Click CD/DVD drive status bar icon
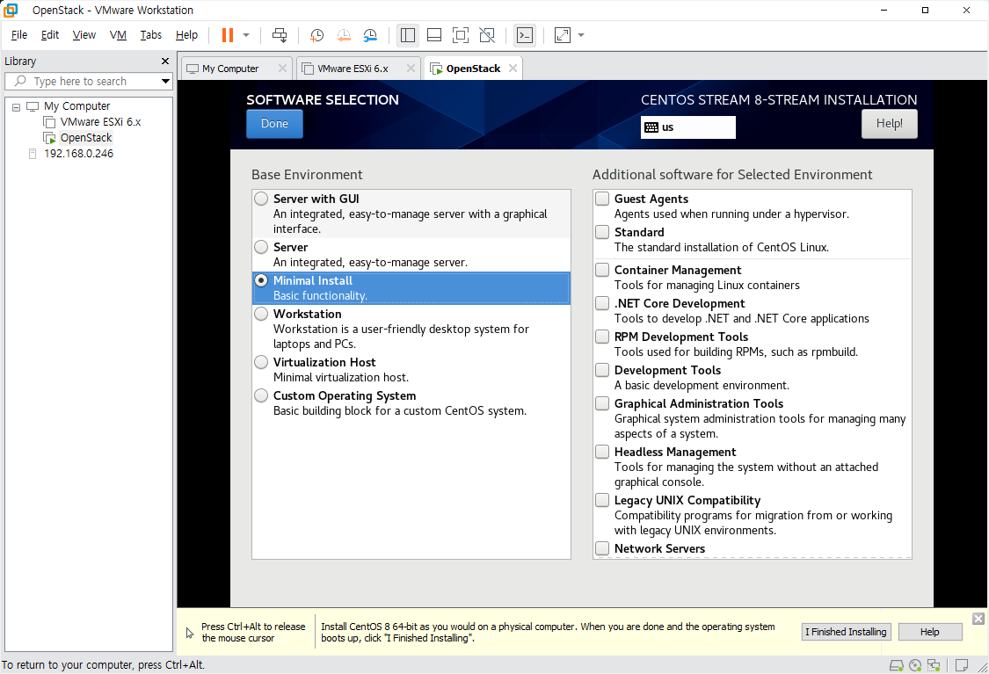This screenshot has width=989, height=674. point(915,665)
